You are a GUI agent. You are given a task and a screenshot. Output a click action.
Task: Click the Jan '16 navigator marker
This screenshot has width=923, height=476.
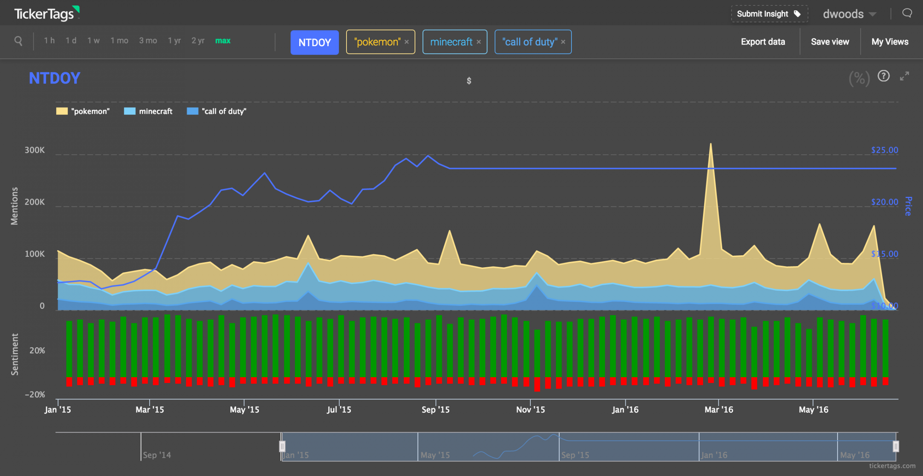714,455
